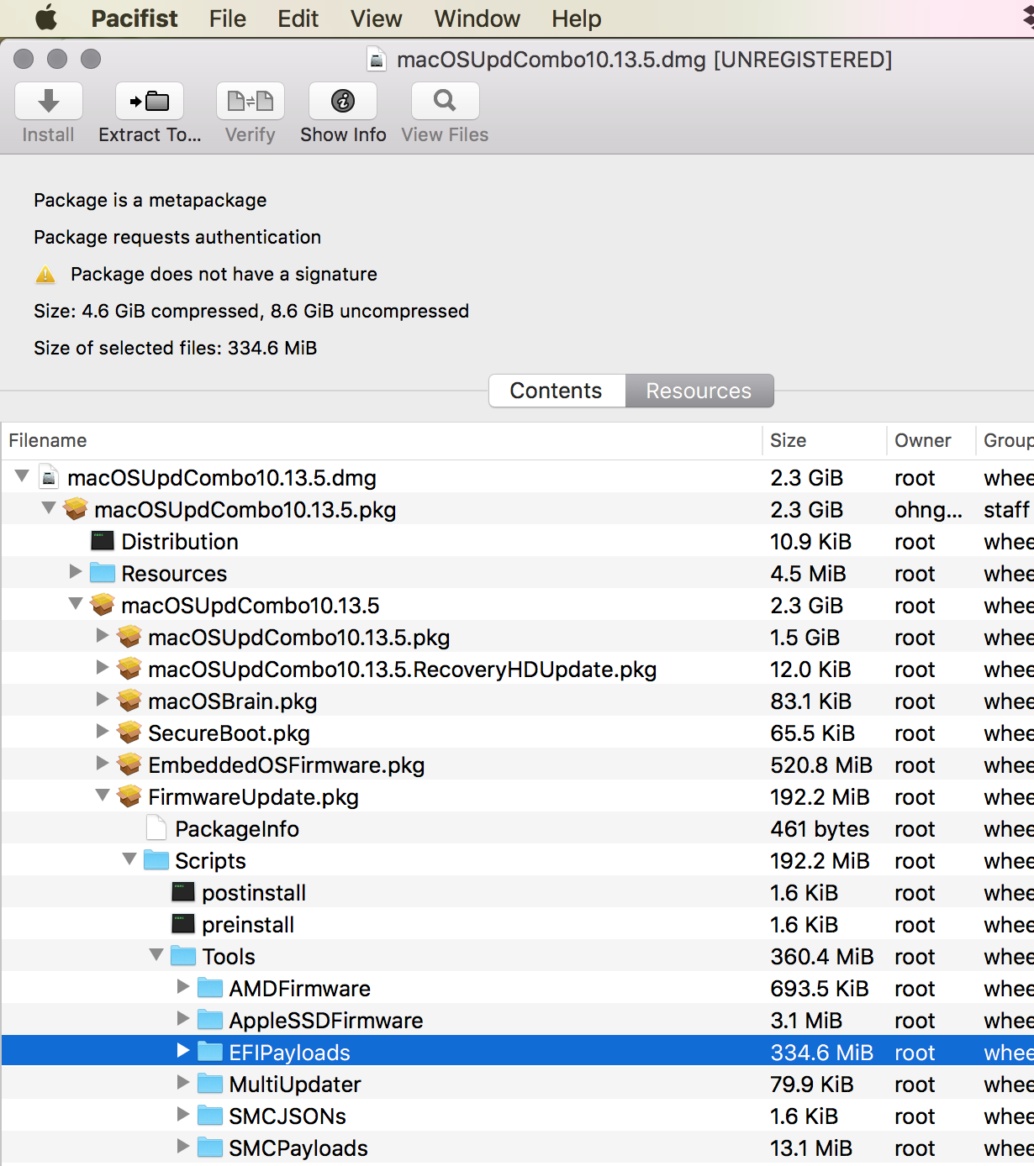This screenshot has width=1034, height=1166.
Task: Click package icon of top macOSUpdCombo10.13.5.pkg
Action: tap(76, 509)
